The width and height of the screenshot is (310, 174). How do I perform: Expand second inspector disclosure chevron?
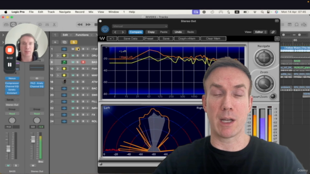pos(3,42)
